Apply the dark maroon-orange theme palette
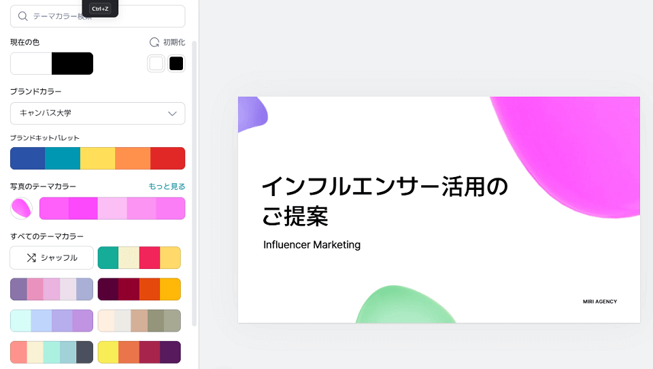Image resolution: width=653 pixels, height=369 pixels. click(x=139, y=289)
